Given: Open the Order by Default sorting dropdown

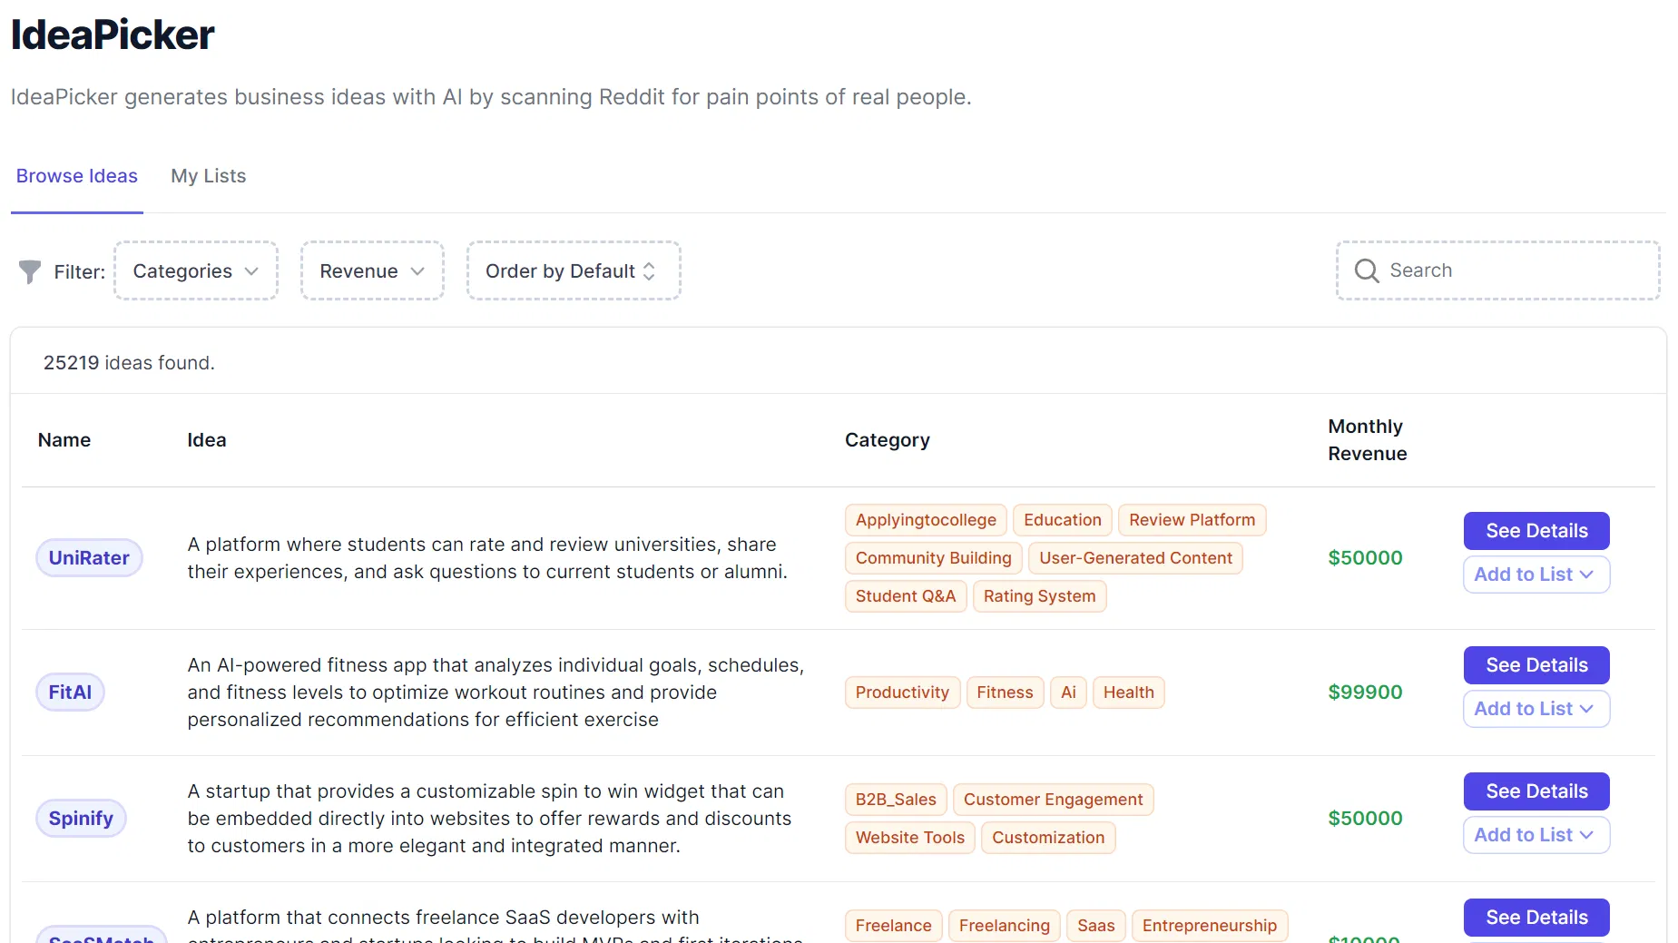Looking at the screenshot, I should click(x=573, y=270).
